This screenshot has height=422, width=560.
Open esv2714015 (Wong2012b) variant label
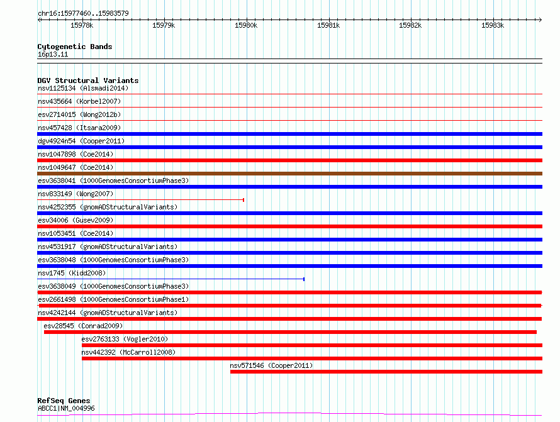(79, 114)
